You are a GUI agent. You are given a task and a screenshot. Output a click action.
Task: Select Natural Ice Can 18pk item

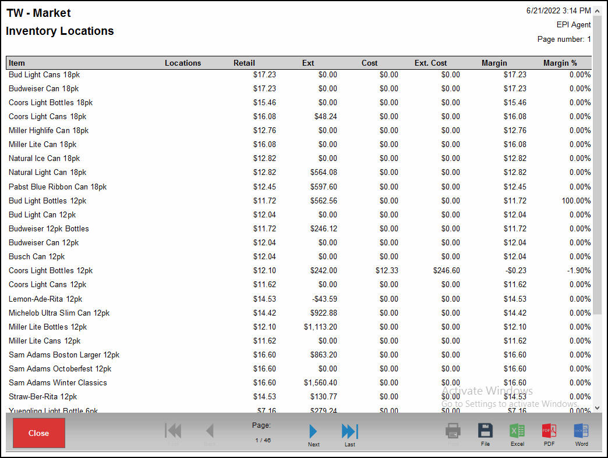click(44, 158)
